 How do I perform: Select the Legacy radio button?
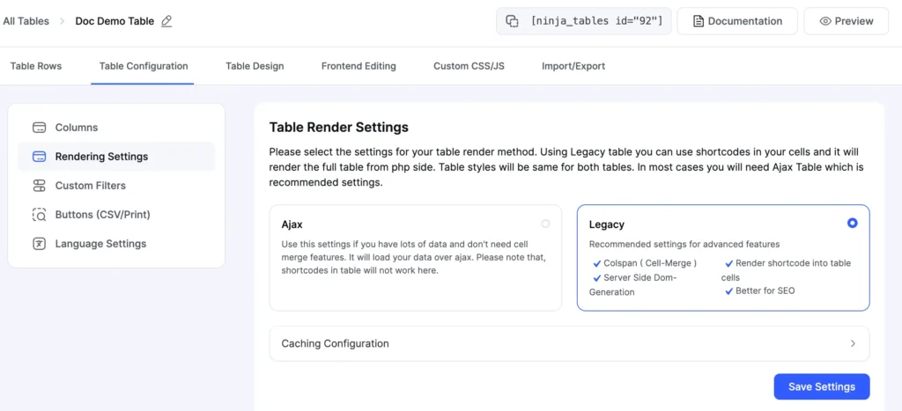point(853,223)
